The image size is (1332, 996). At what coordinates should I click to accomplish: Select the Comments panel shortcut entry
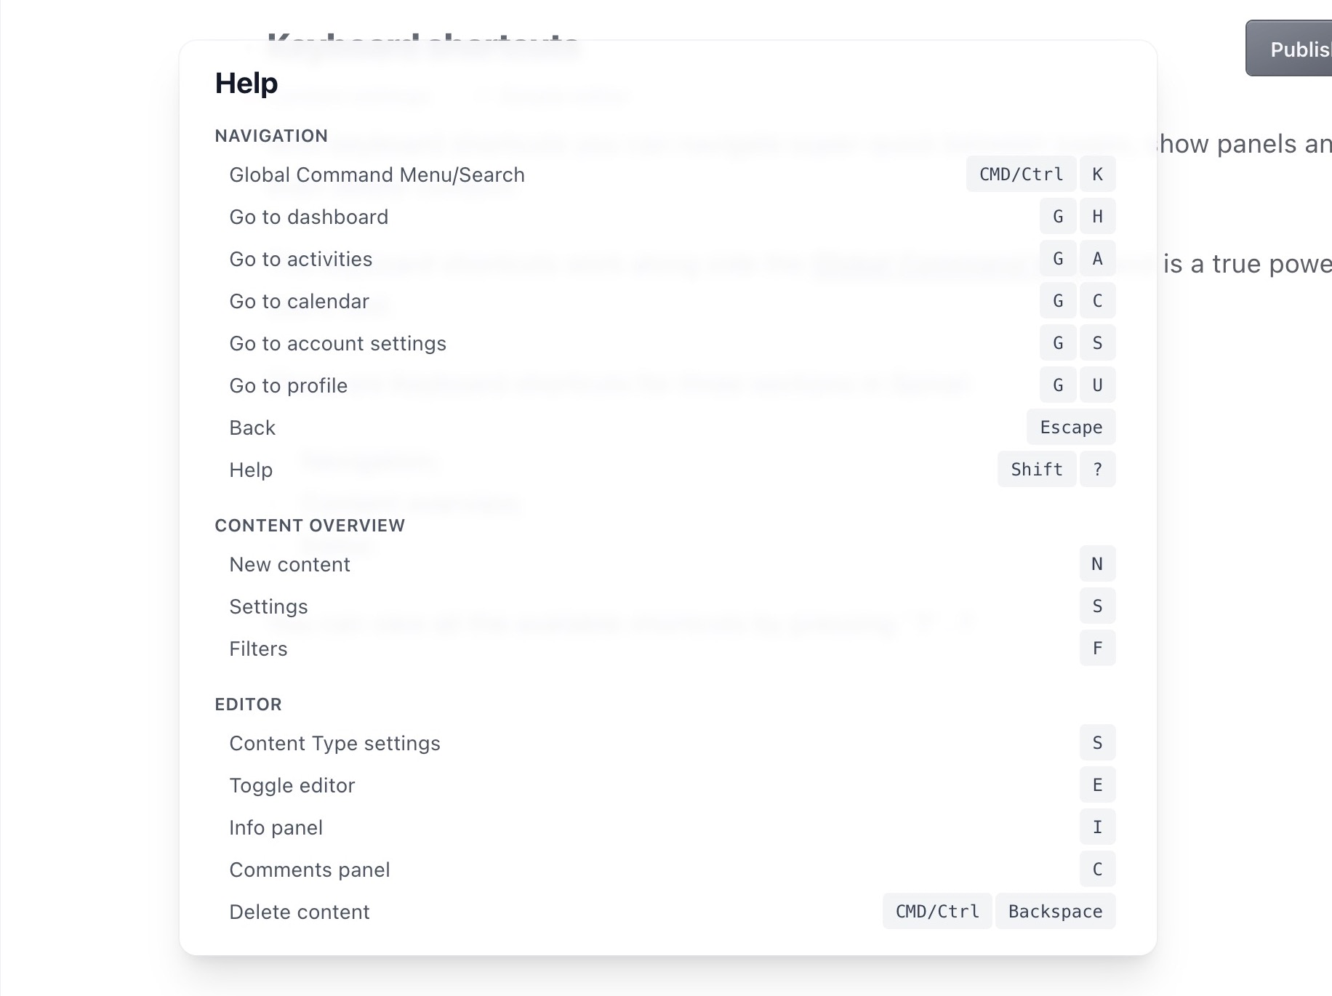309,870
